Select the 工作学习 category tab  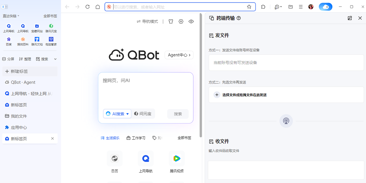136,138
